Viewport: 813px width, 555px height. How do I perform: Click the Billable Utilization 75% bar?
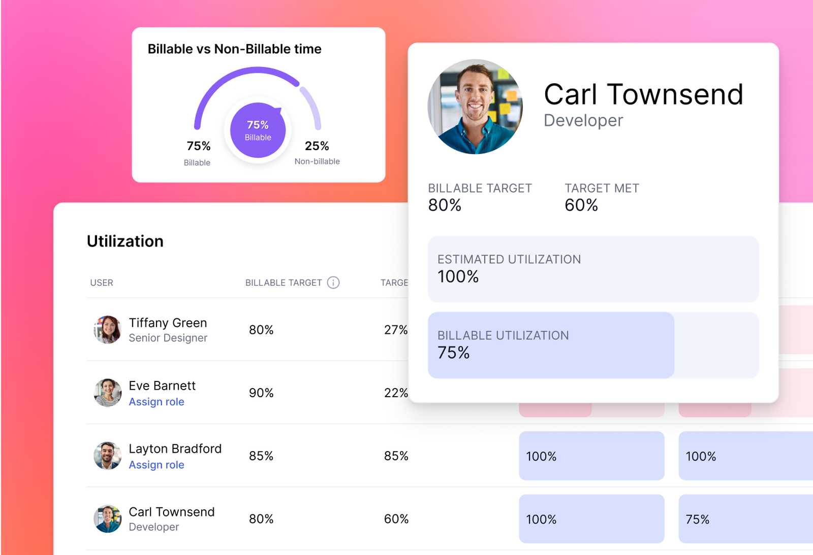click(551, 345)
